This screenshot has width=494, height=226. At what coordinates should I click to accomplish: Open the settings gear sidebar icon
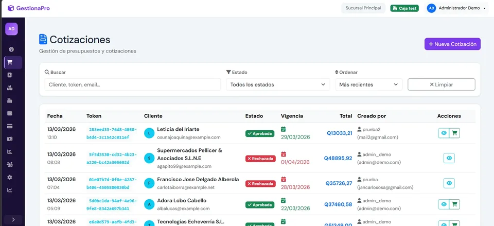10,178
